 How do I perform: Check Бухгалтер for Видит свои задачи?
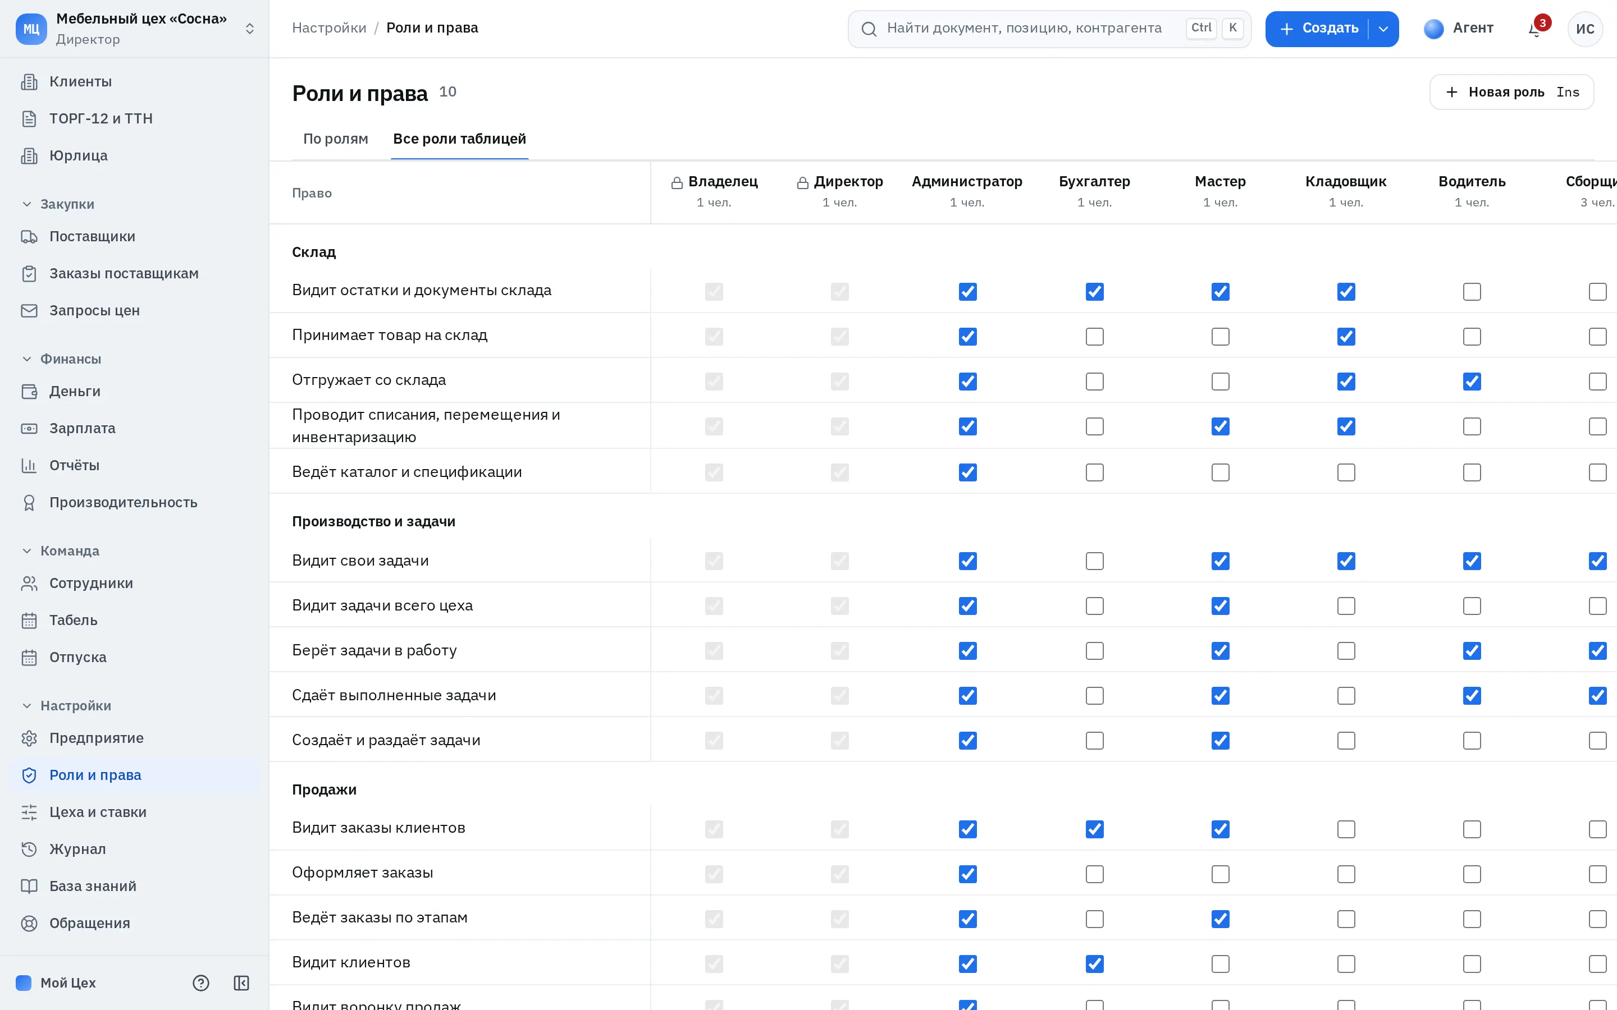(x=1094, y=561)
